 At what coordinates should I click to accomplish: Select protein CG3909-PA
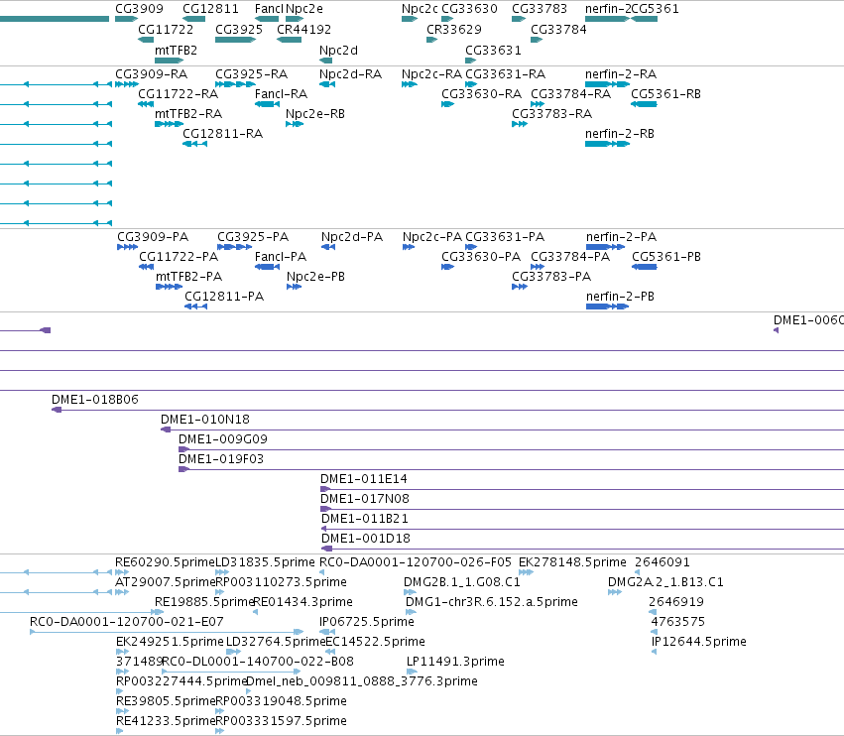tap(128, 247)
